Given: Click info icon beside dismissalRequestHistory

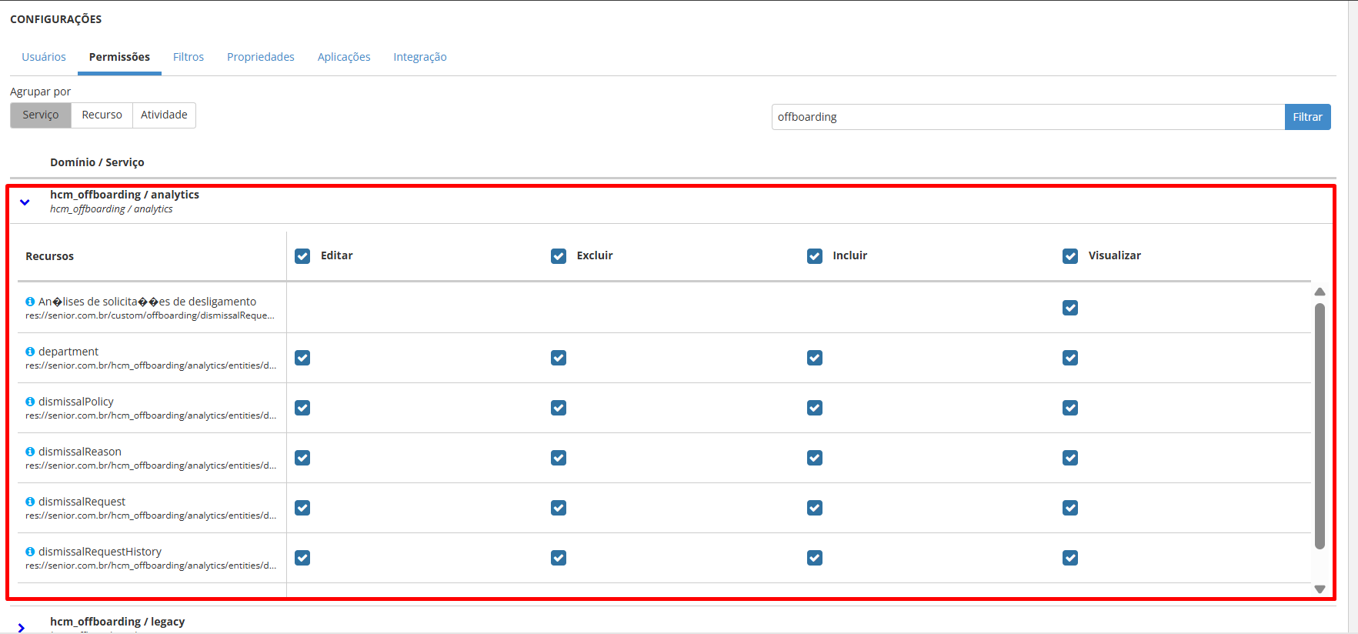Looking at the screenshot, I should [x=30, y=552].
